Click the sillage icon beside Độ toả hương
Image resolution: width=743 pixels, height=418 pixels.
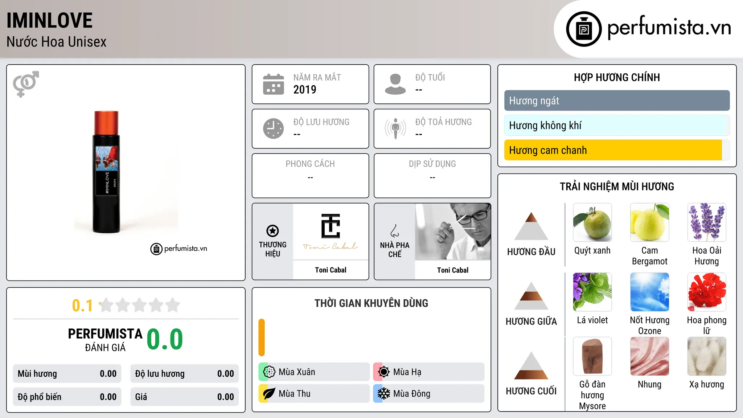395,128
